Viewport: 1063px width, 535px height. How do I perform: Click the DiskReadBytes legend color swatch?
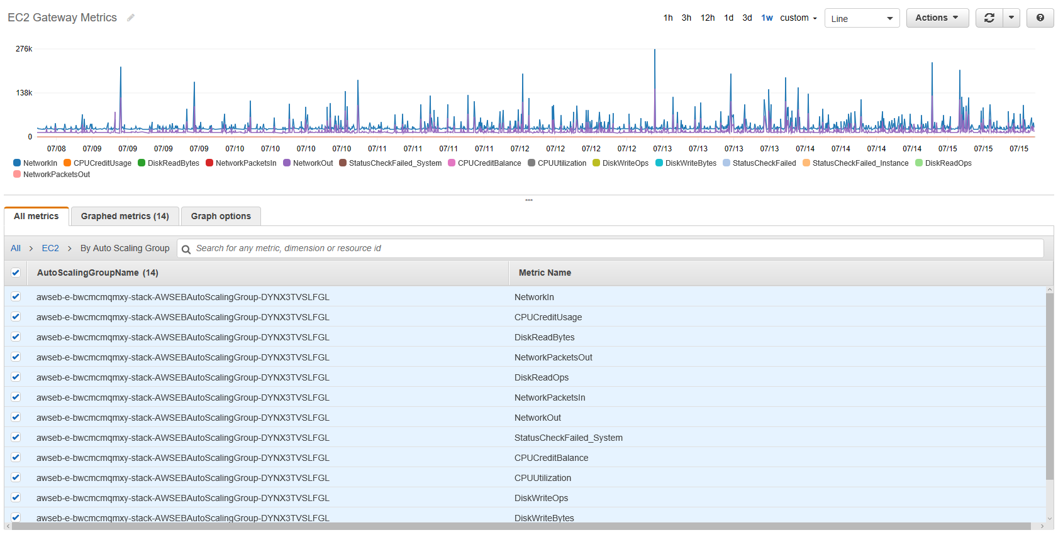coord(142,163)
